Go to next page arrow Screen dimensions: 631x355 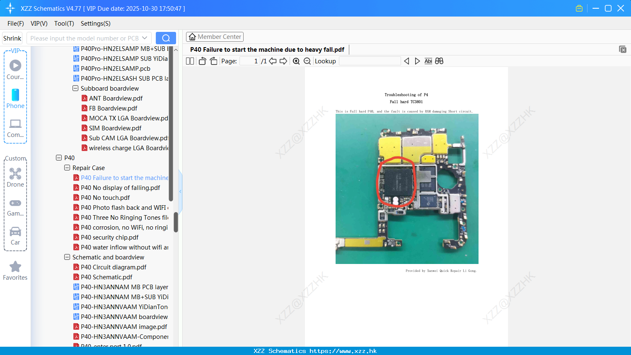click(283, 61)
